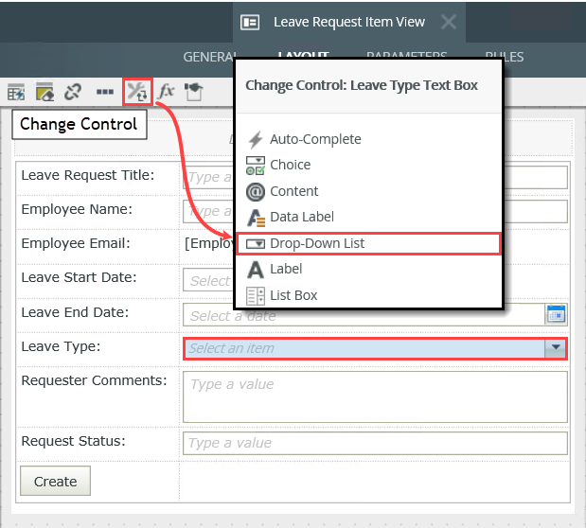Click the Request Status label
The height and width of the screenshot is (528, 586).
pos(73,441)
